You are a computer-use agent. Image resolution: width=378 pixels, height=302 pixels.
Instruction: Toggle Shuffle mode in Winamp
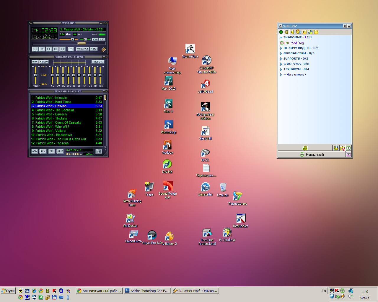point(83,49)
